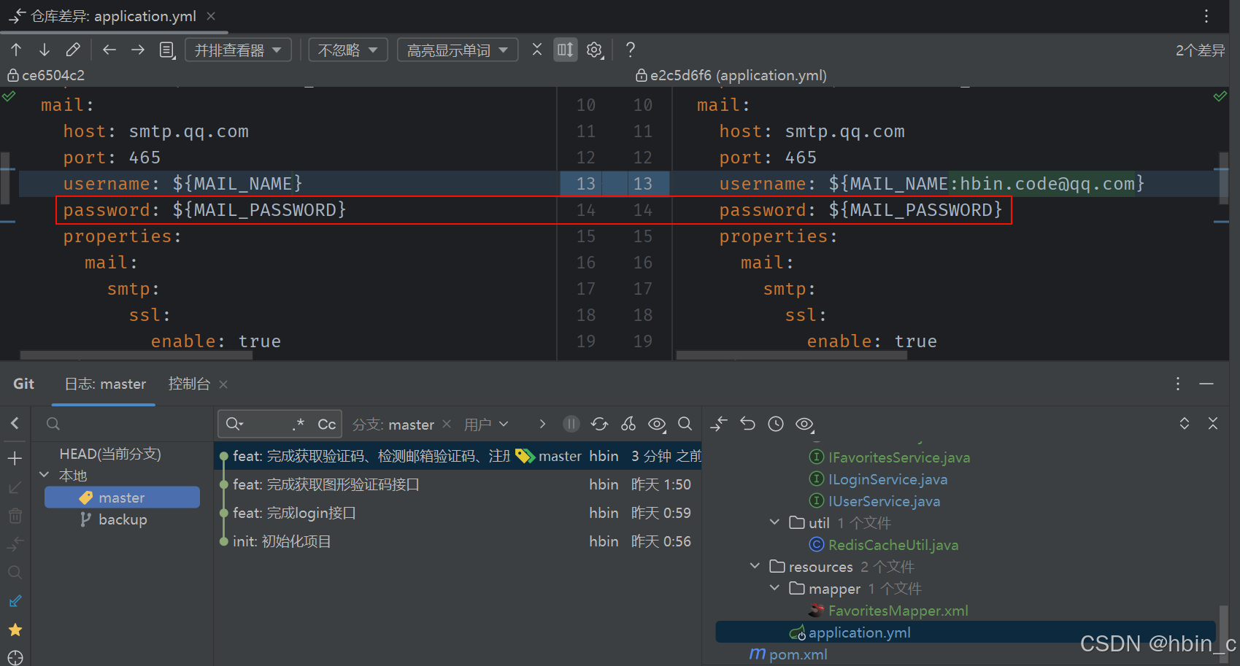The height and width of the screenshot is (666, 1240).
Task: Select the backup branch
Action: click(123, 519)
